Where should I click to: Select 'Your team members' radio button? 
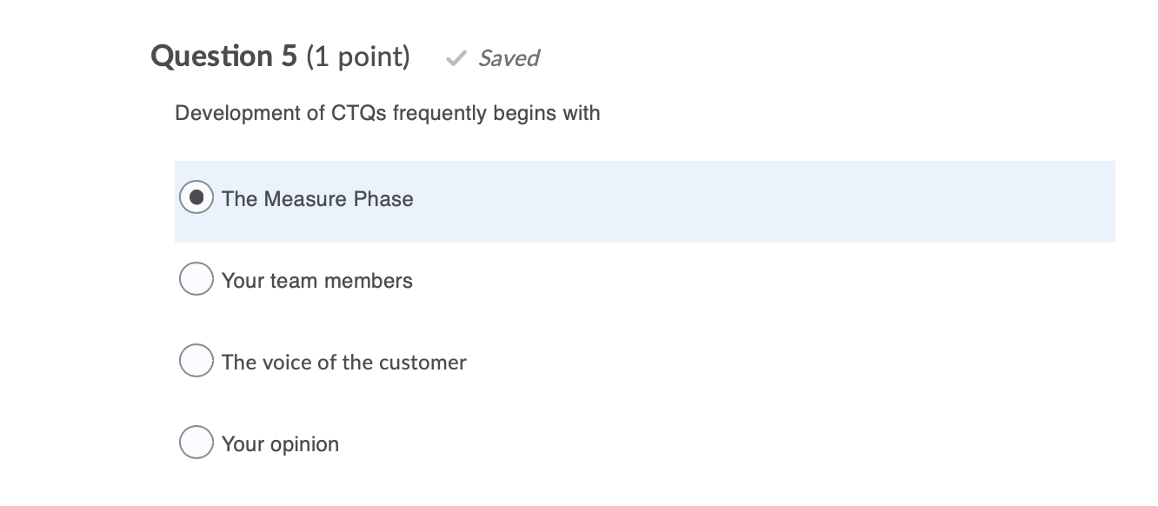[196, 279]
